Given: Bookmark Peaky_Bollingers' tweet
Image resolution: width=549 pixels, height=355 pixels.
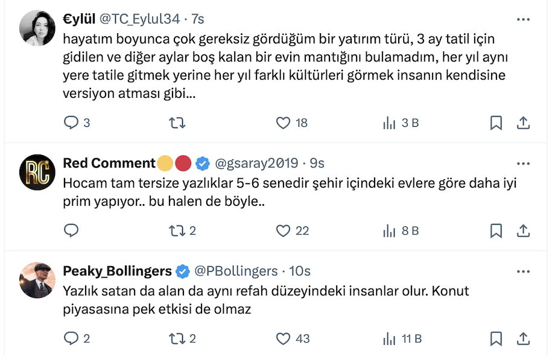Looking at the screenshot, I should pos(496,338).
